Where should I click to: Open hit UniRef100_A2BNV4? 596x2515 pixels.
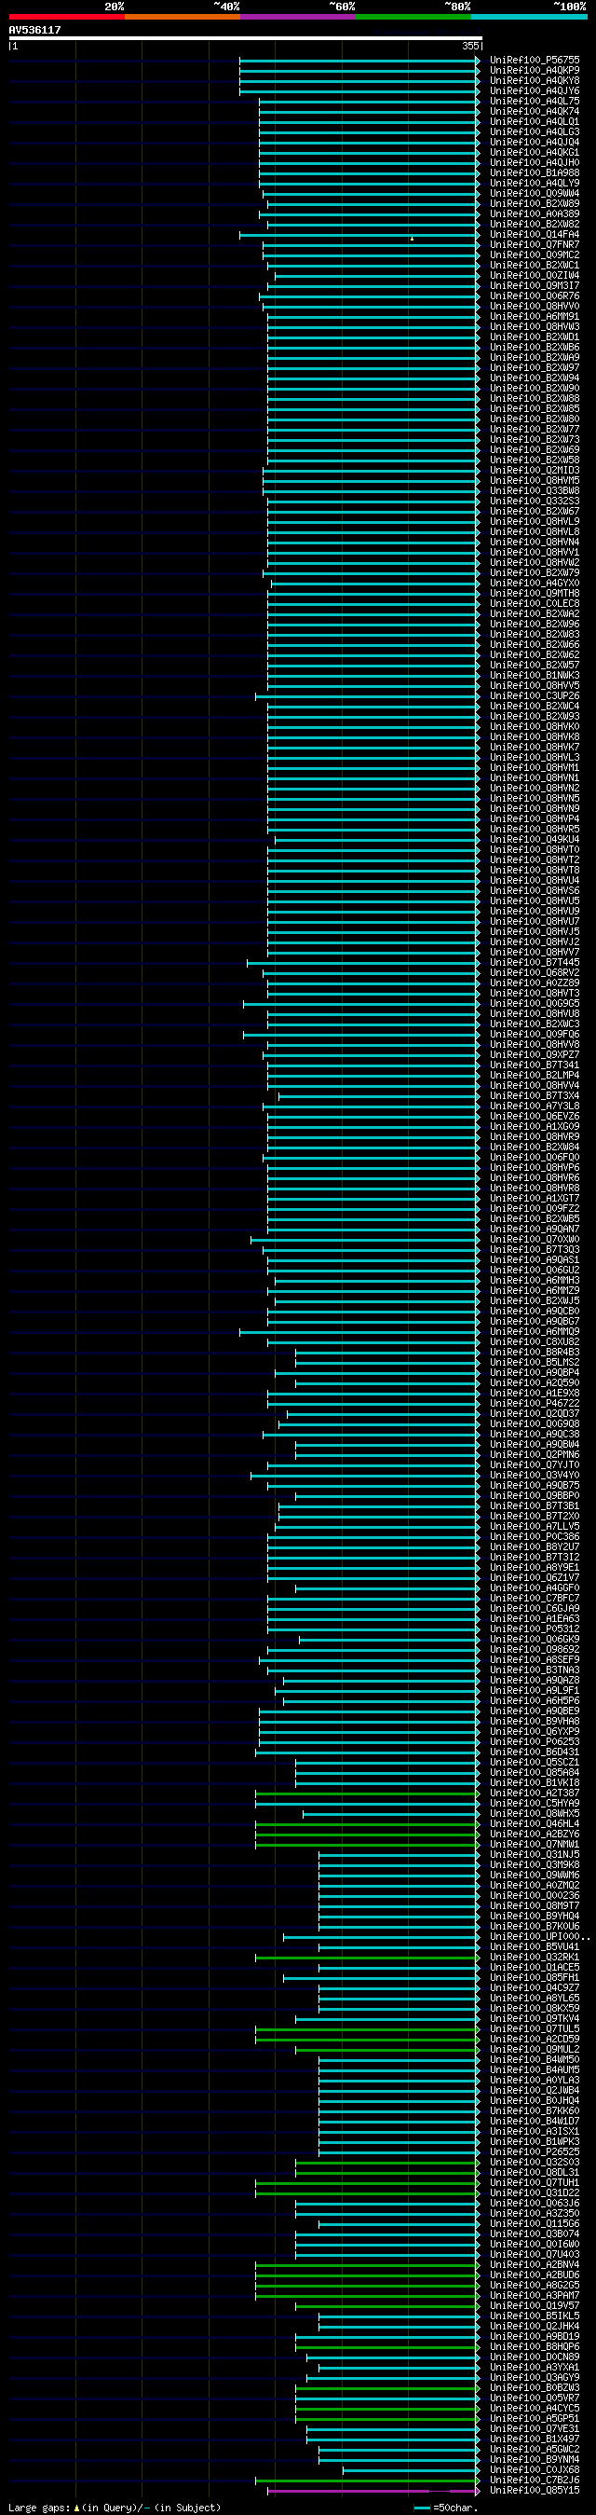click(x=535, y=2265)
